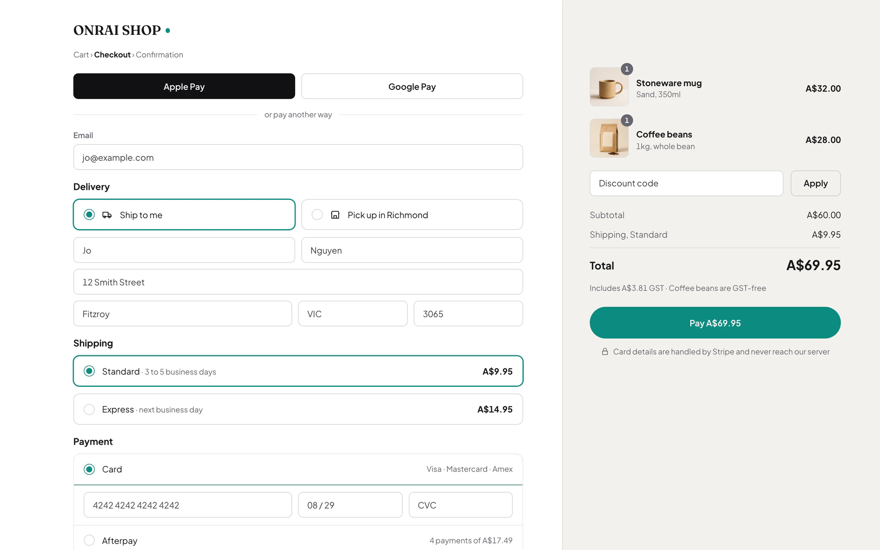The width and height of the screenshot is (880, 550).
Task: Click the Coffee beans product name
Action: coord(664,134)
